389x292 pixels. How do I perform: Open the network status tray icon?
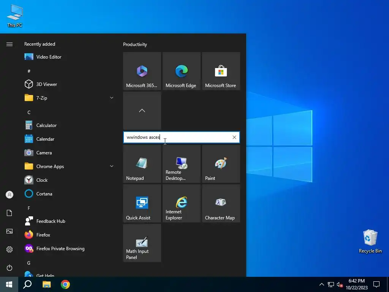click(x=331, y=284)
